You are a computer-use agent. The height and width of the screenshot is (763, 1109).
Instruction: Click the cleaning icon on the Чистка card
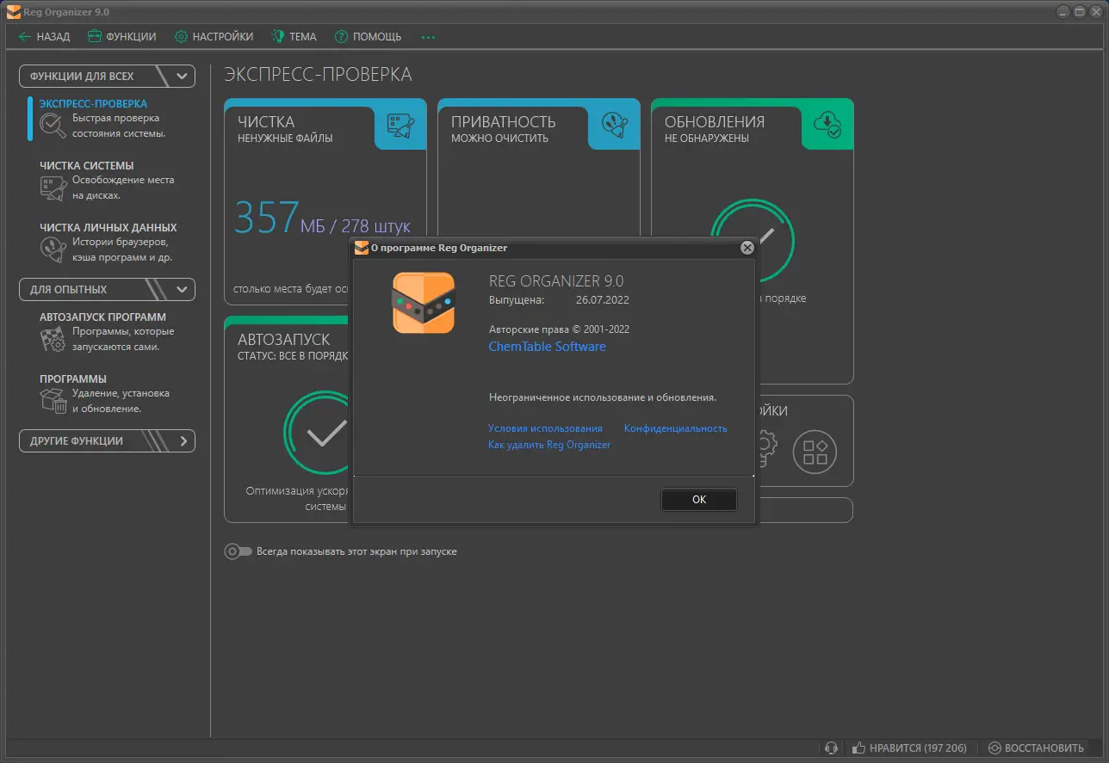(x=399, y=125)
